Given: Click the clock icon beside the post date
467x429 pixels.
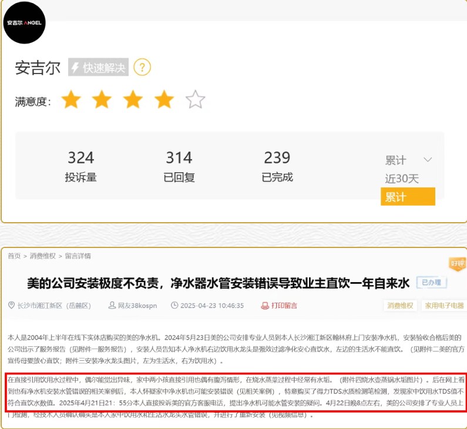Looking at the screenshot, I should coord(174,306).
